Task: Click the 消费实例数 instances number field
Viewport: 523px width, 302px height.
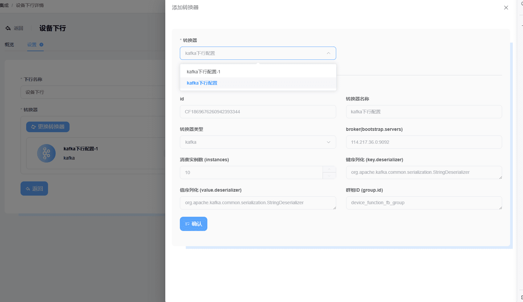Action: click(x=251, y=172)
